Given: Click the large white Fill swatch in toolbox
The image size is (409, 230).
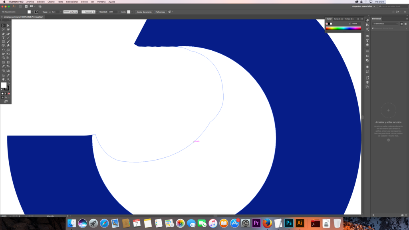Looking at the screenshot, I should coord(4,85).
